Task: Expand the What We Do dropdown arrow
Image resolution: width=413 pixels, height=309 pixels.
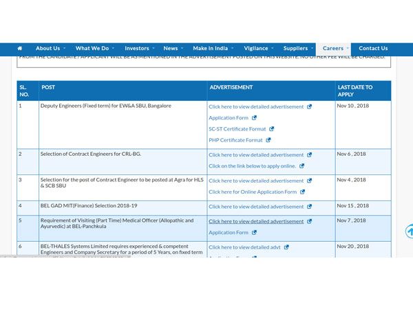Action: coord(113,48)
